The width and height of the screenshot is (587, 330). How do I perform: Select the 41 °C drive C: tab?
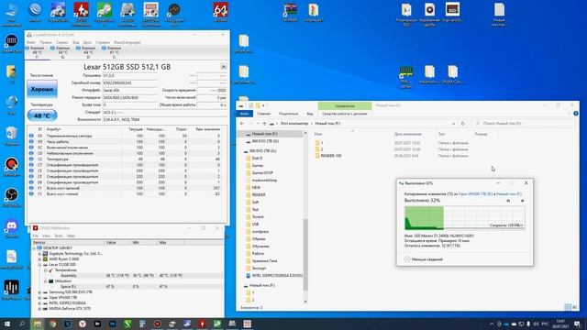[x=114, y=53]
